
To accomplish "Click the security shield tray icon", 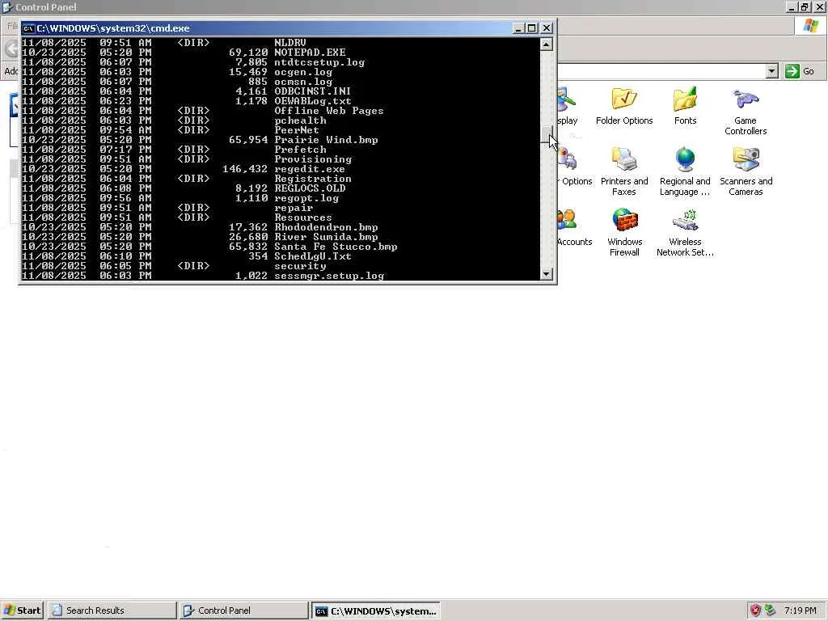I will (x=756, y=610).
